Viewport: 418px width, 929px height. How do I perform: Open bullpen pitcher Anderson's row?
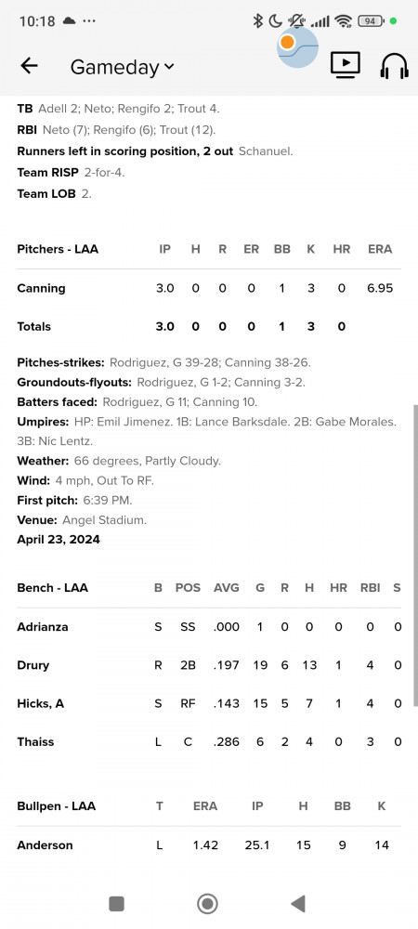[x=209, y=845]
